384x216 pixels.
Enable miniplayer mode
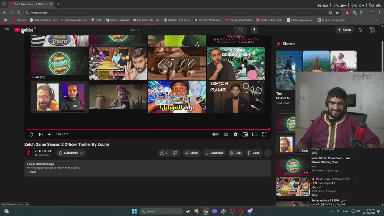pos(245,134)
